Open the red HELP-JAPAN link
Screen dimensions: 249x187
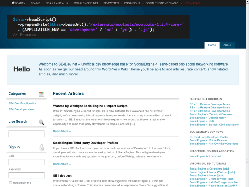tap(192, 3)
